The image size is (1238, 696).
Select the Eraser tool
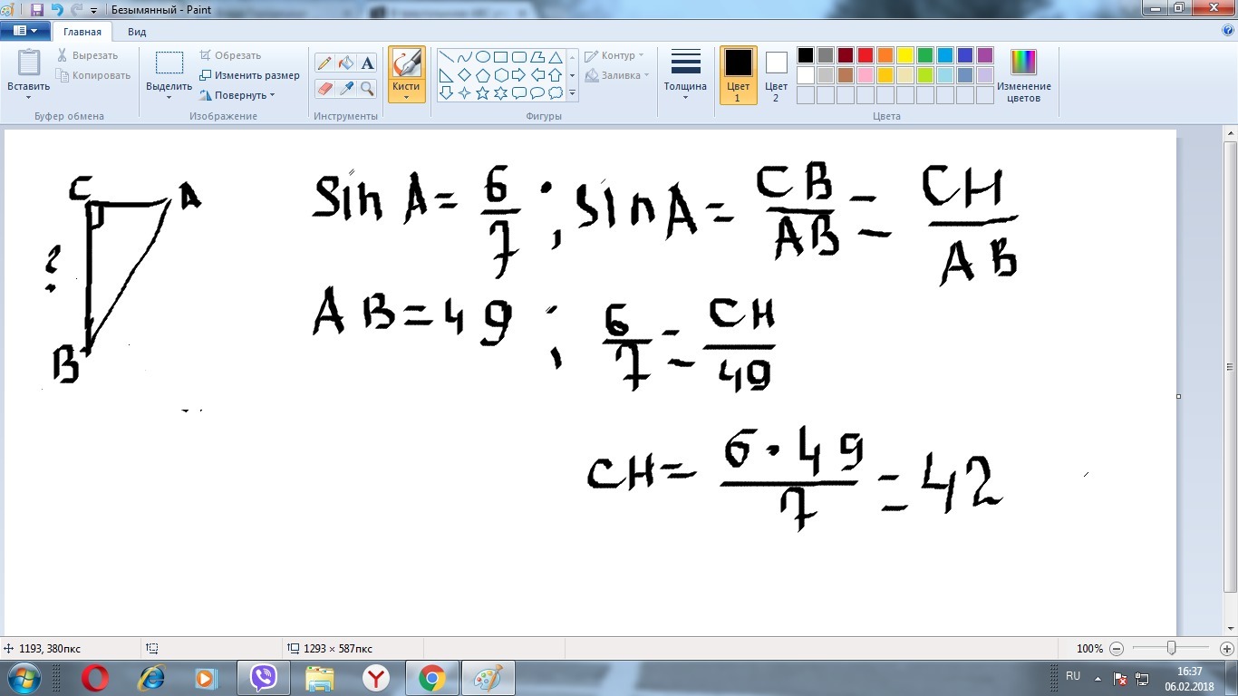(x=324, y=88)
